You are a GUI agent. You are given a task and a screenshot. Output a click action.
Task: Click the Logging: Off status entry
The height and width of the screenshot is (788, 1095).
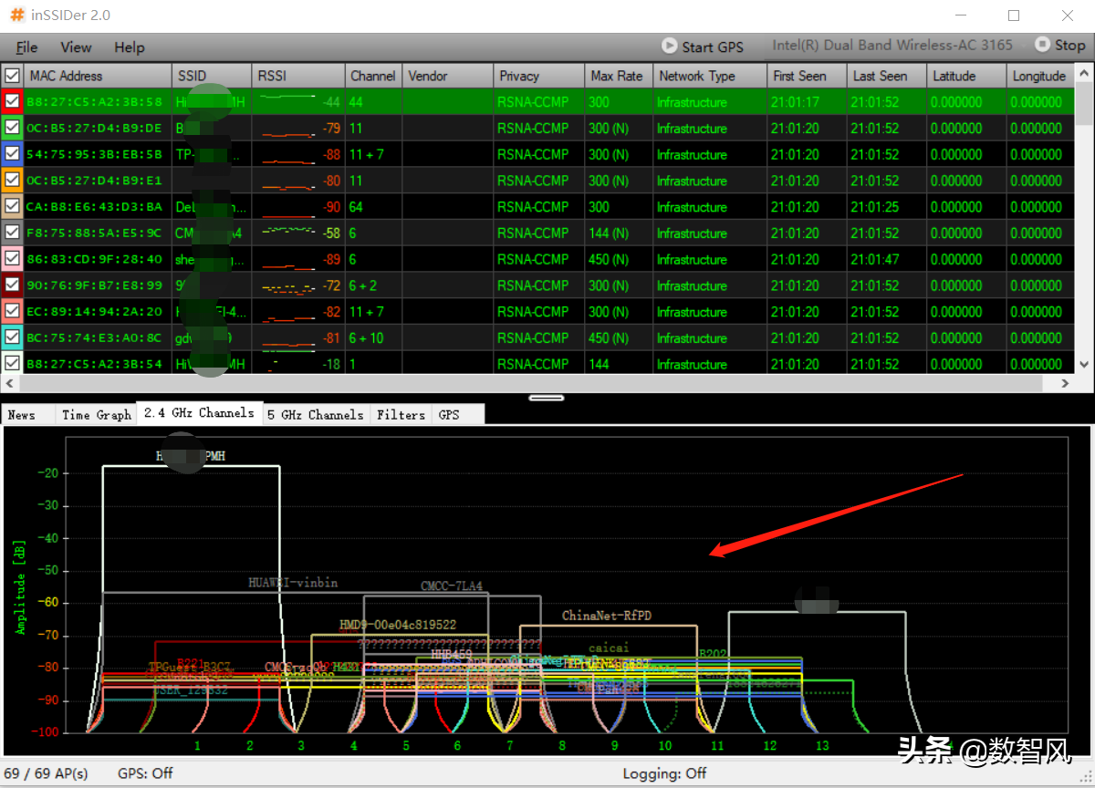(664, 773)
